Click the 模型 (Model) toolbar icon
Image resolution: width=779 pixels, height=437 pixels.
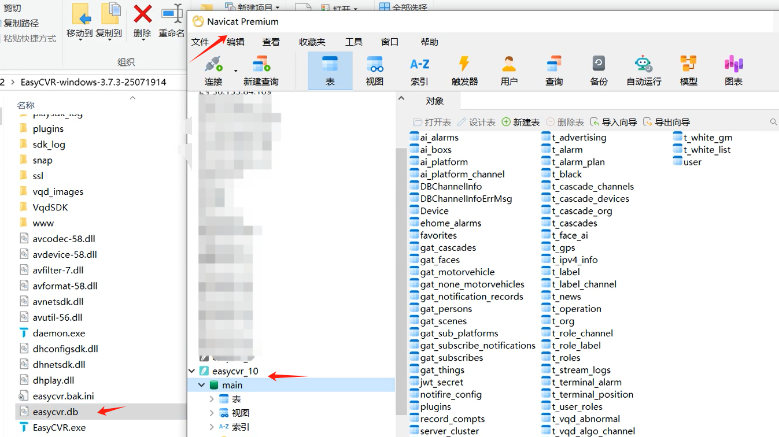tap(688, 64)
